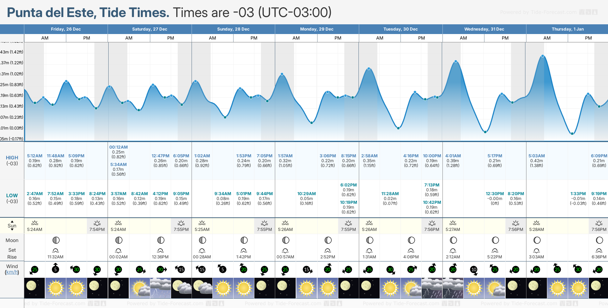Click the sunny icon below 10 km/h wind
608x308 pixels.
click(474, 288)
